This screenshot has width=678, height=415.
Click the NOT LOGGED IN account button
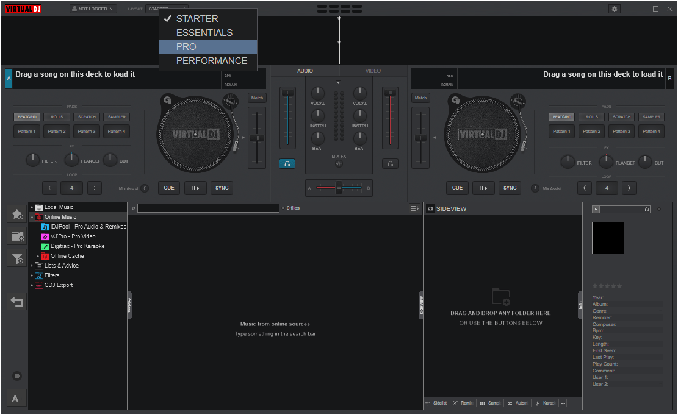[93, 9]
